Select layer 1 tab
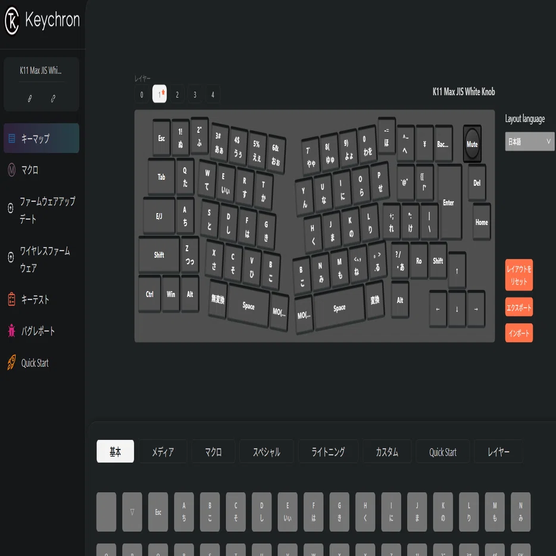The width and height of the screenshot is (556, 556). point(160,94)
